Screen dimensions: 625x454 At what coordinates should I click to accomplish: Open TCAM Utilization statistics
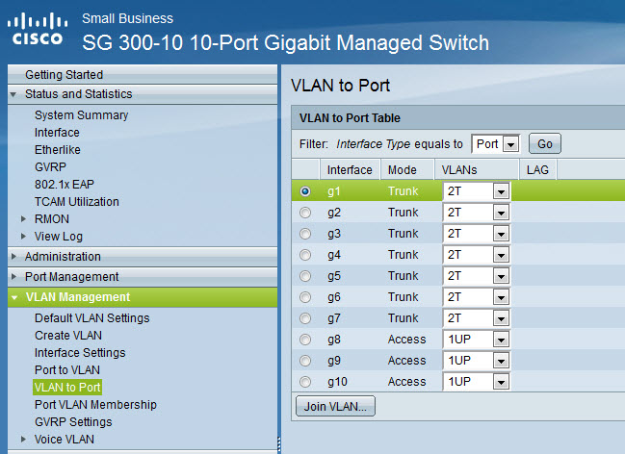pos(77,202)
